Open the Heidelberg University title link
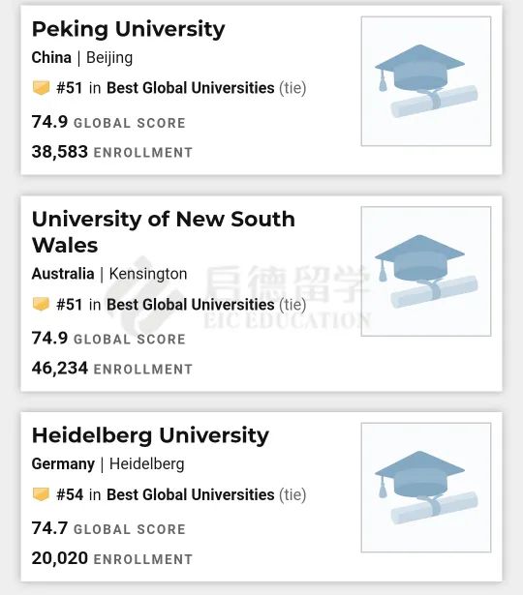Viewport: 523px width, 595px height. pyautogui.click(x=150, y=435)
